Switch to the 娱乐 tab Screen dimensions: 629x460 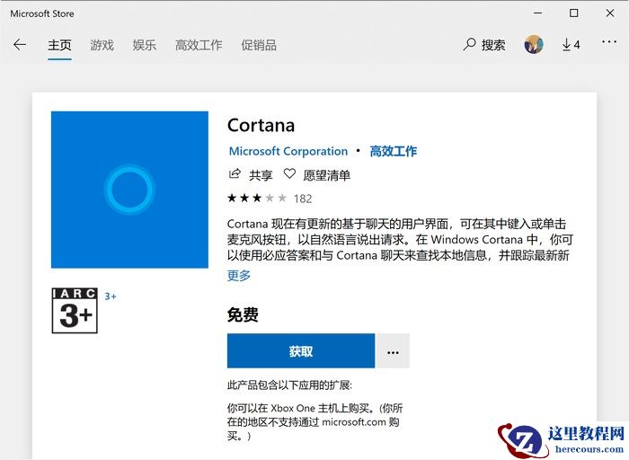click(145, 45)
